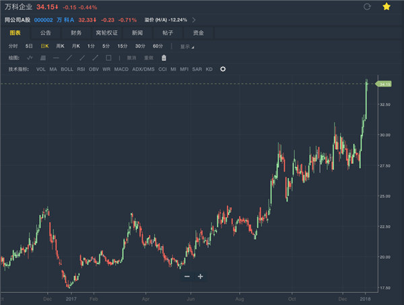Click the 34.15 current price marker on axis

[384, 84]
